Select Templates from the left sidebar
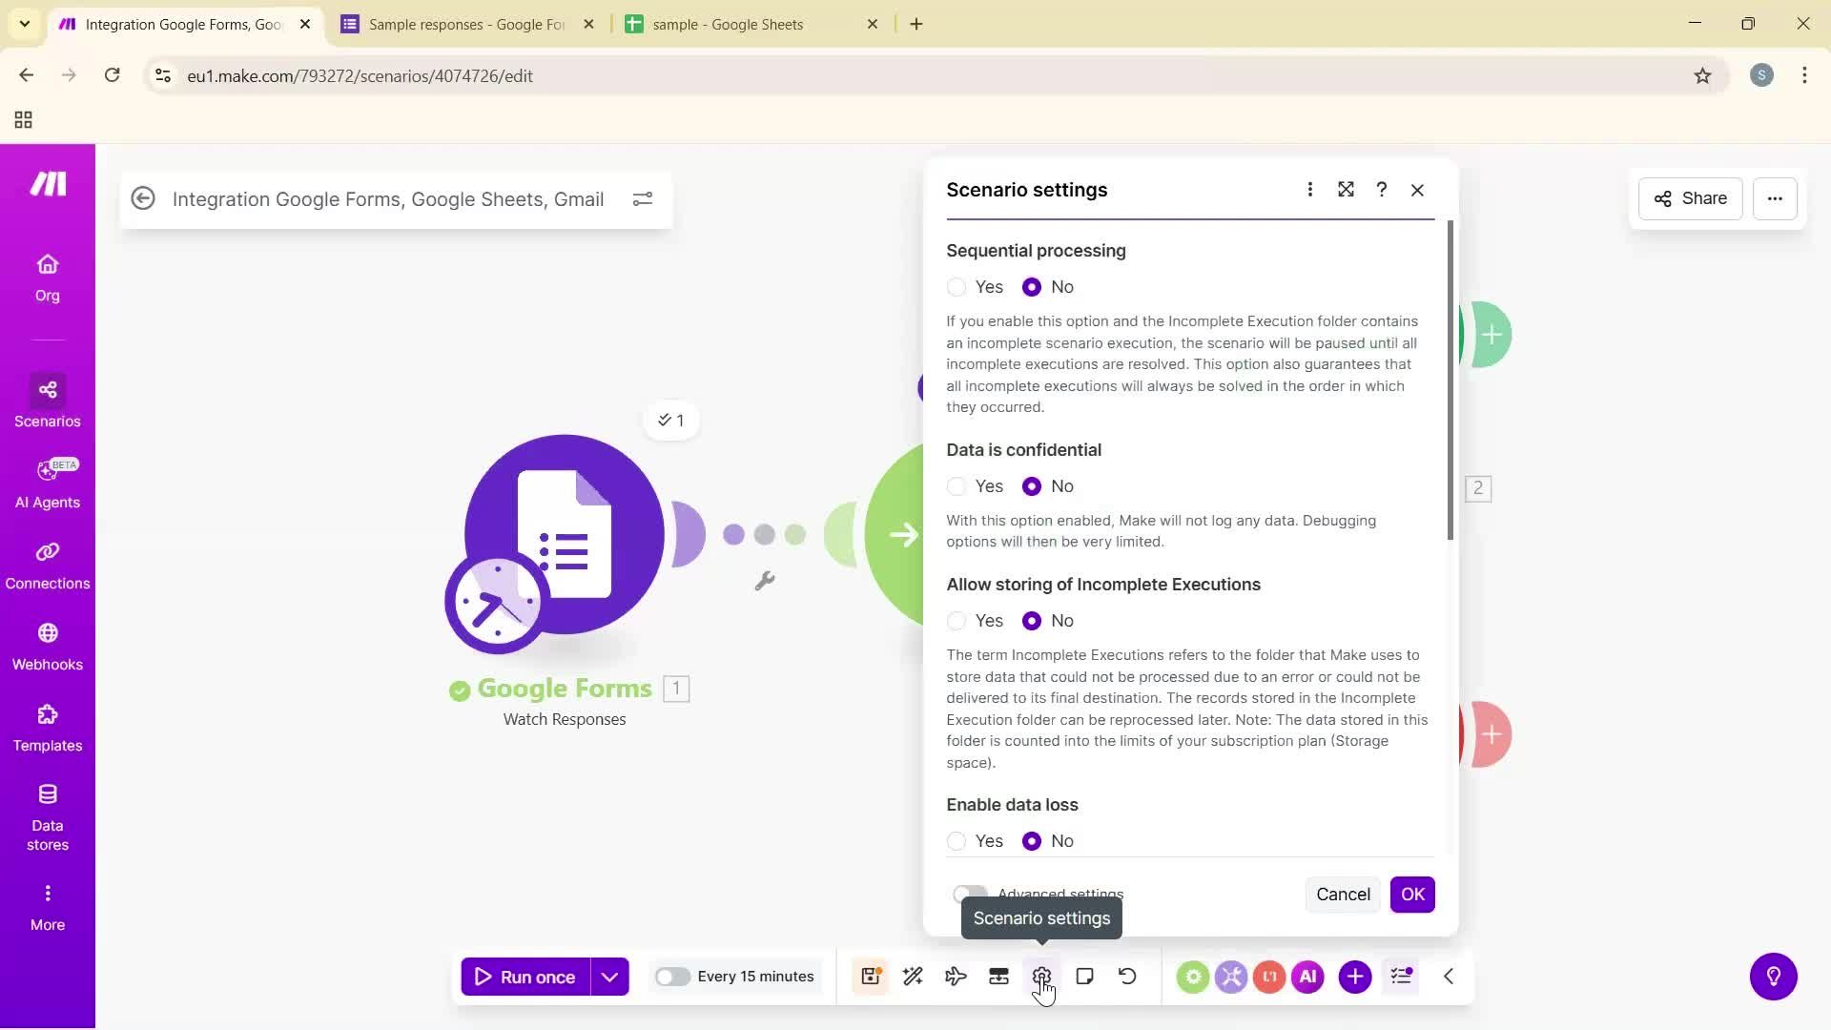 (47, 728)
